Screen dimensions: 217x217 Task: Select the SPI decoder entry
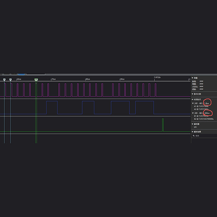[195, 127]
